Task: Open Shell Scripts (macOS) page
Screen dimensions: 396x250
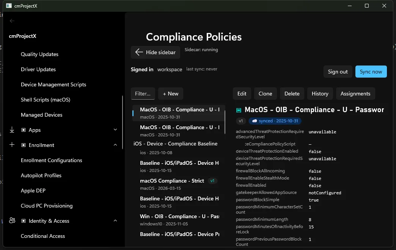Action: 46,100
